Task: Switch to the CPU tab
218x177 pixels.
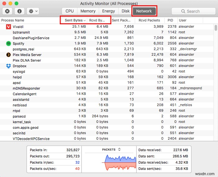Action: (69, 11)
